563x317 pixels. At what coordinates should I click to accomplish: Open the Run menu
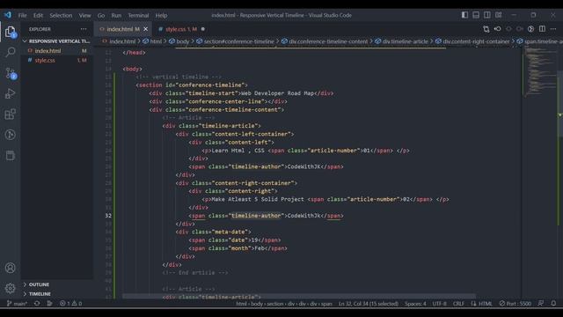click(x=116, y=15)
